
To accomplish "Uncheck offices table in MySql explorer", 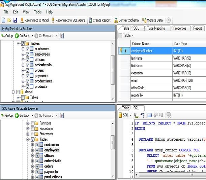I will [28, 60].
